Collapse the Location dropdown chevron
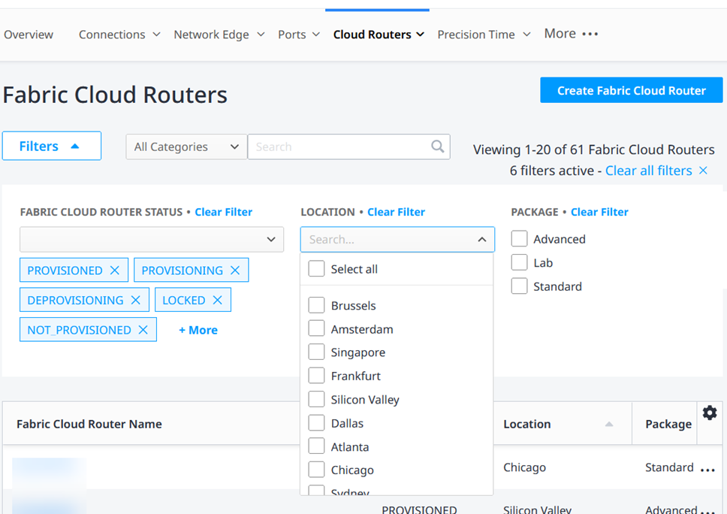 pos(482,240)
